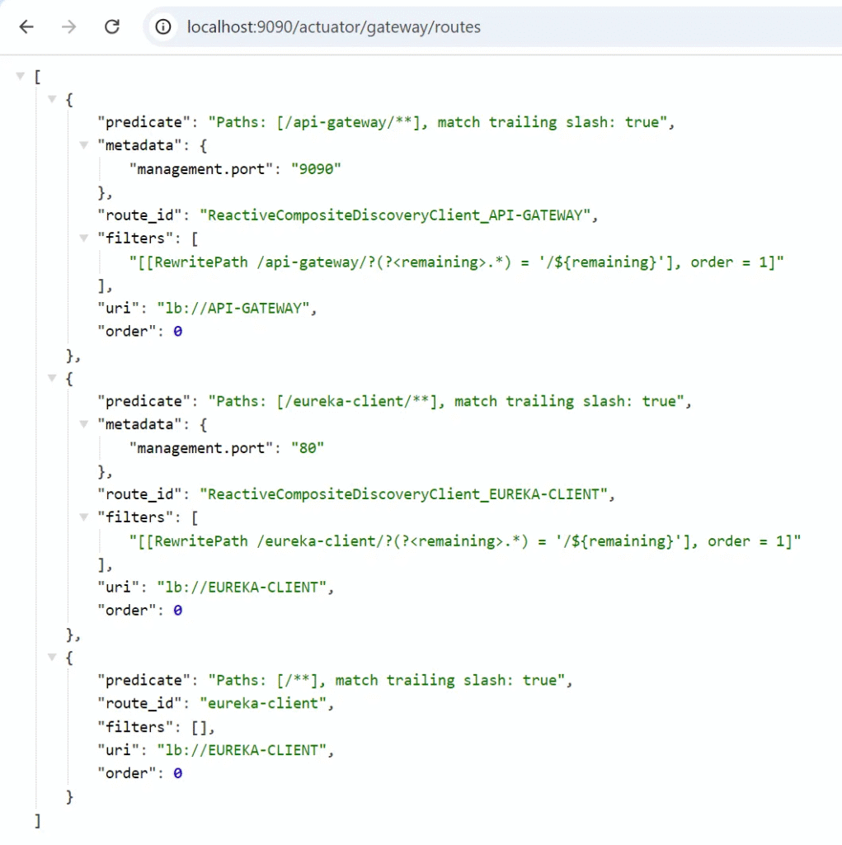
Task: Collapse filters of the eureka-client discovery route
Action: (x=84, y=517)
